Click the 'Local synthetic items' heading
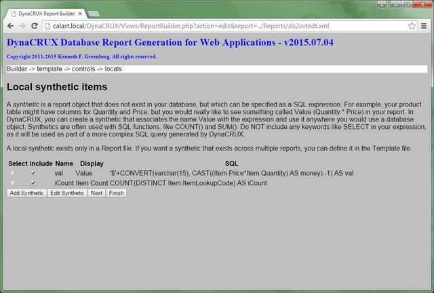Image resolution: width=434 pixels, height=293 pixels. [x=57, y=87]
